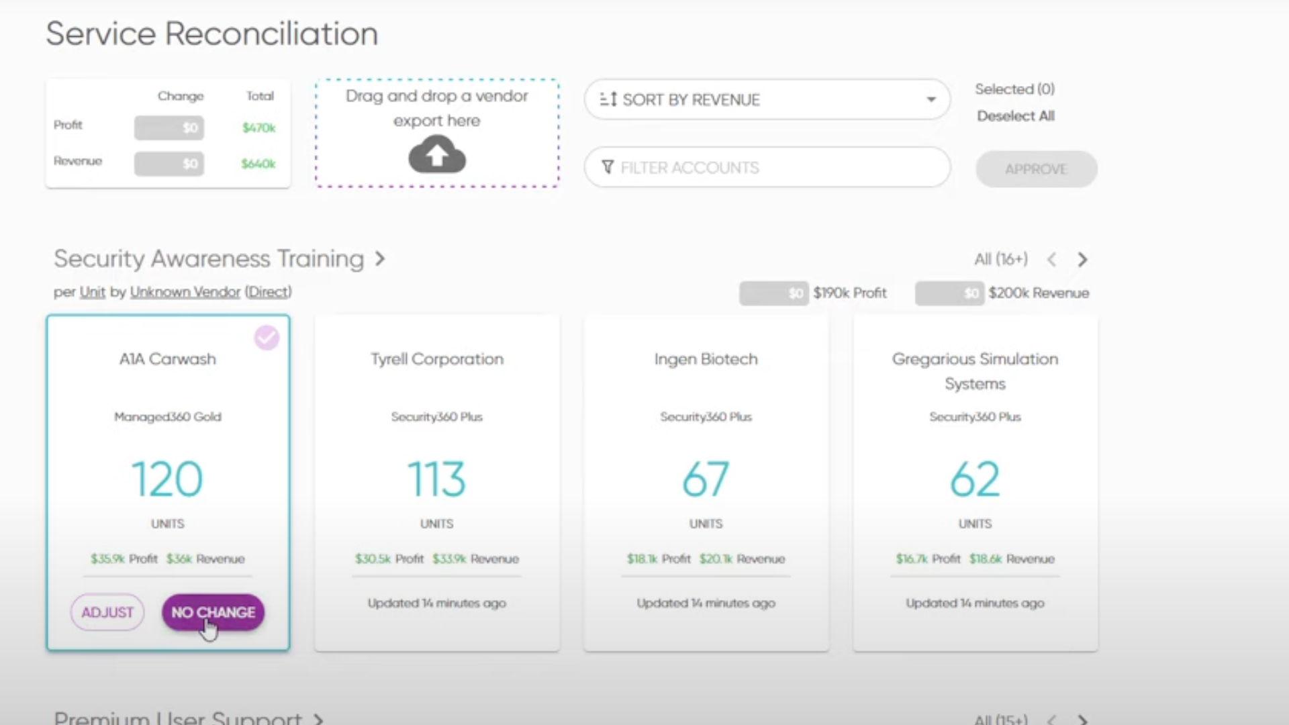Expand the Premium User Support chevron
The height and width of the screenshot is (725, 1289).
(319, 719)
